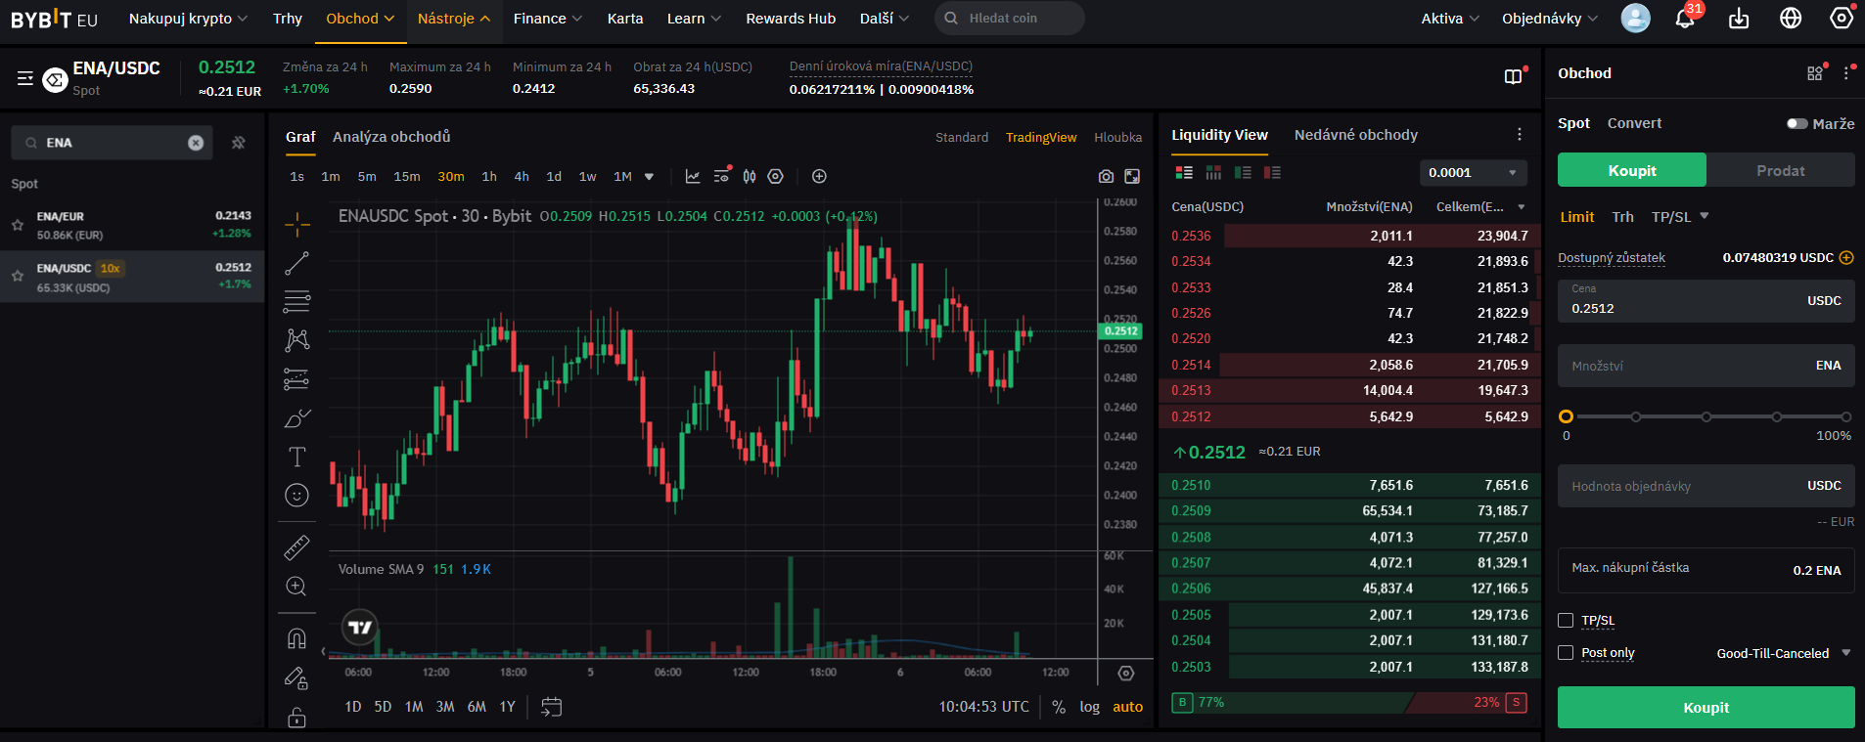Image resolution: width=1865 pixels, height=742 pixels.
Task: Select the Prodat sell button
Action: tap(1780, 170)
